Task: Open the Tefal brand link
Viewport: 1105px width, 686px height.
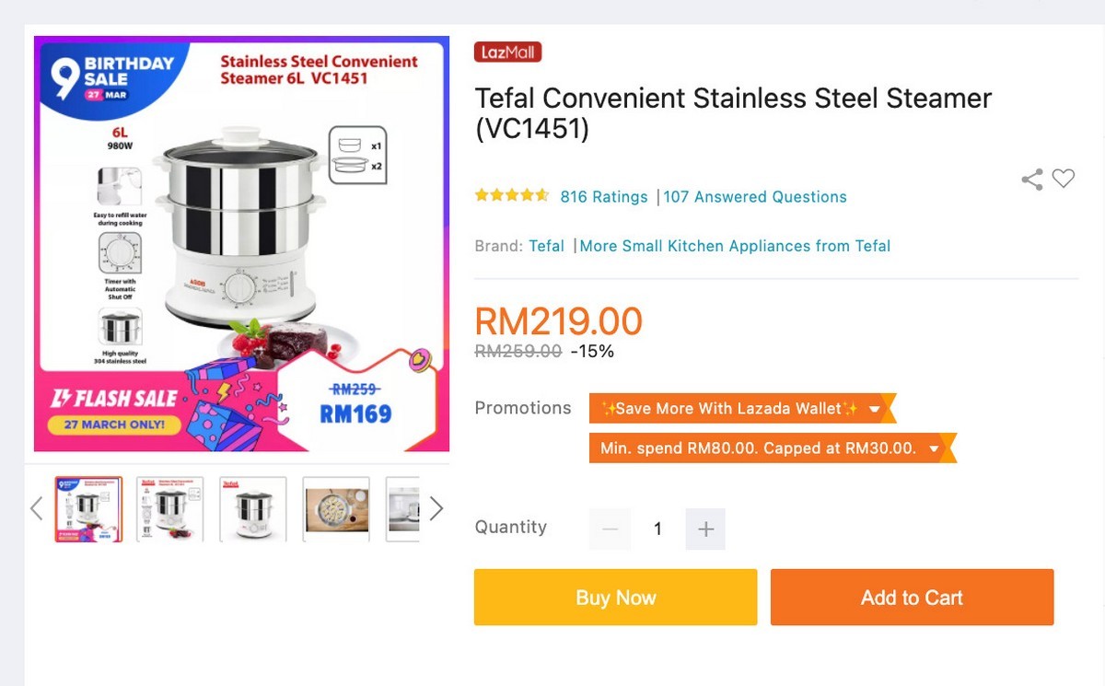Action: (546, 246)
